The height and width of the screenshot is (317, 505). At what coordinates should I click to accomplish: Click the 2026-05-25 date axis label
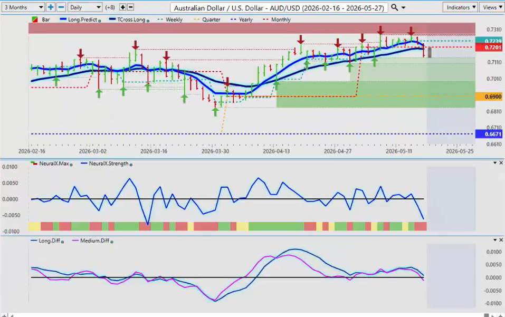pyautogui.click(x=460, y=151)
